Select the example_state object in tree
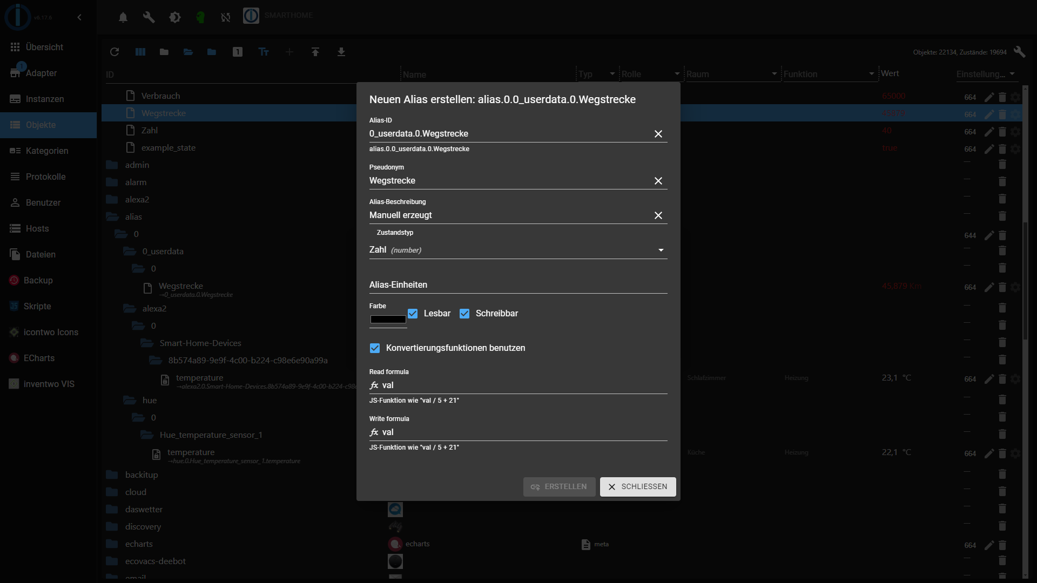This screenshot has width=1037, height=583. [169, 148]
